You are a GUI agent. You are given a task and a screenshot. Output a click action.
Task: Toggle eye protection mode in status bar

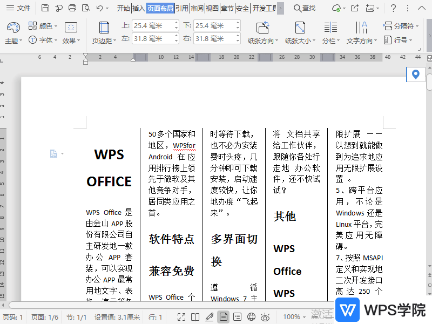(265, 317)
